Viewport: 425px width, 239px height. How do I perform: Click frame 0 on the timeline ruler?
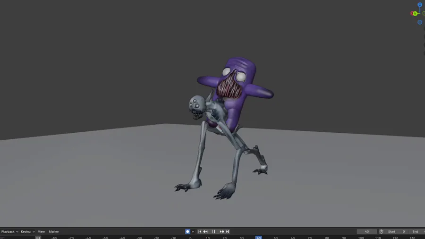point(190,238)
